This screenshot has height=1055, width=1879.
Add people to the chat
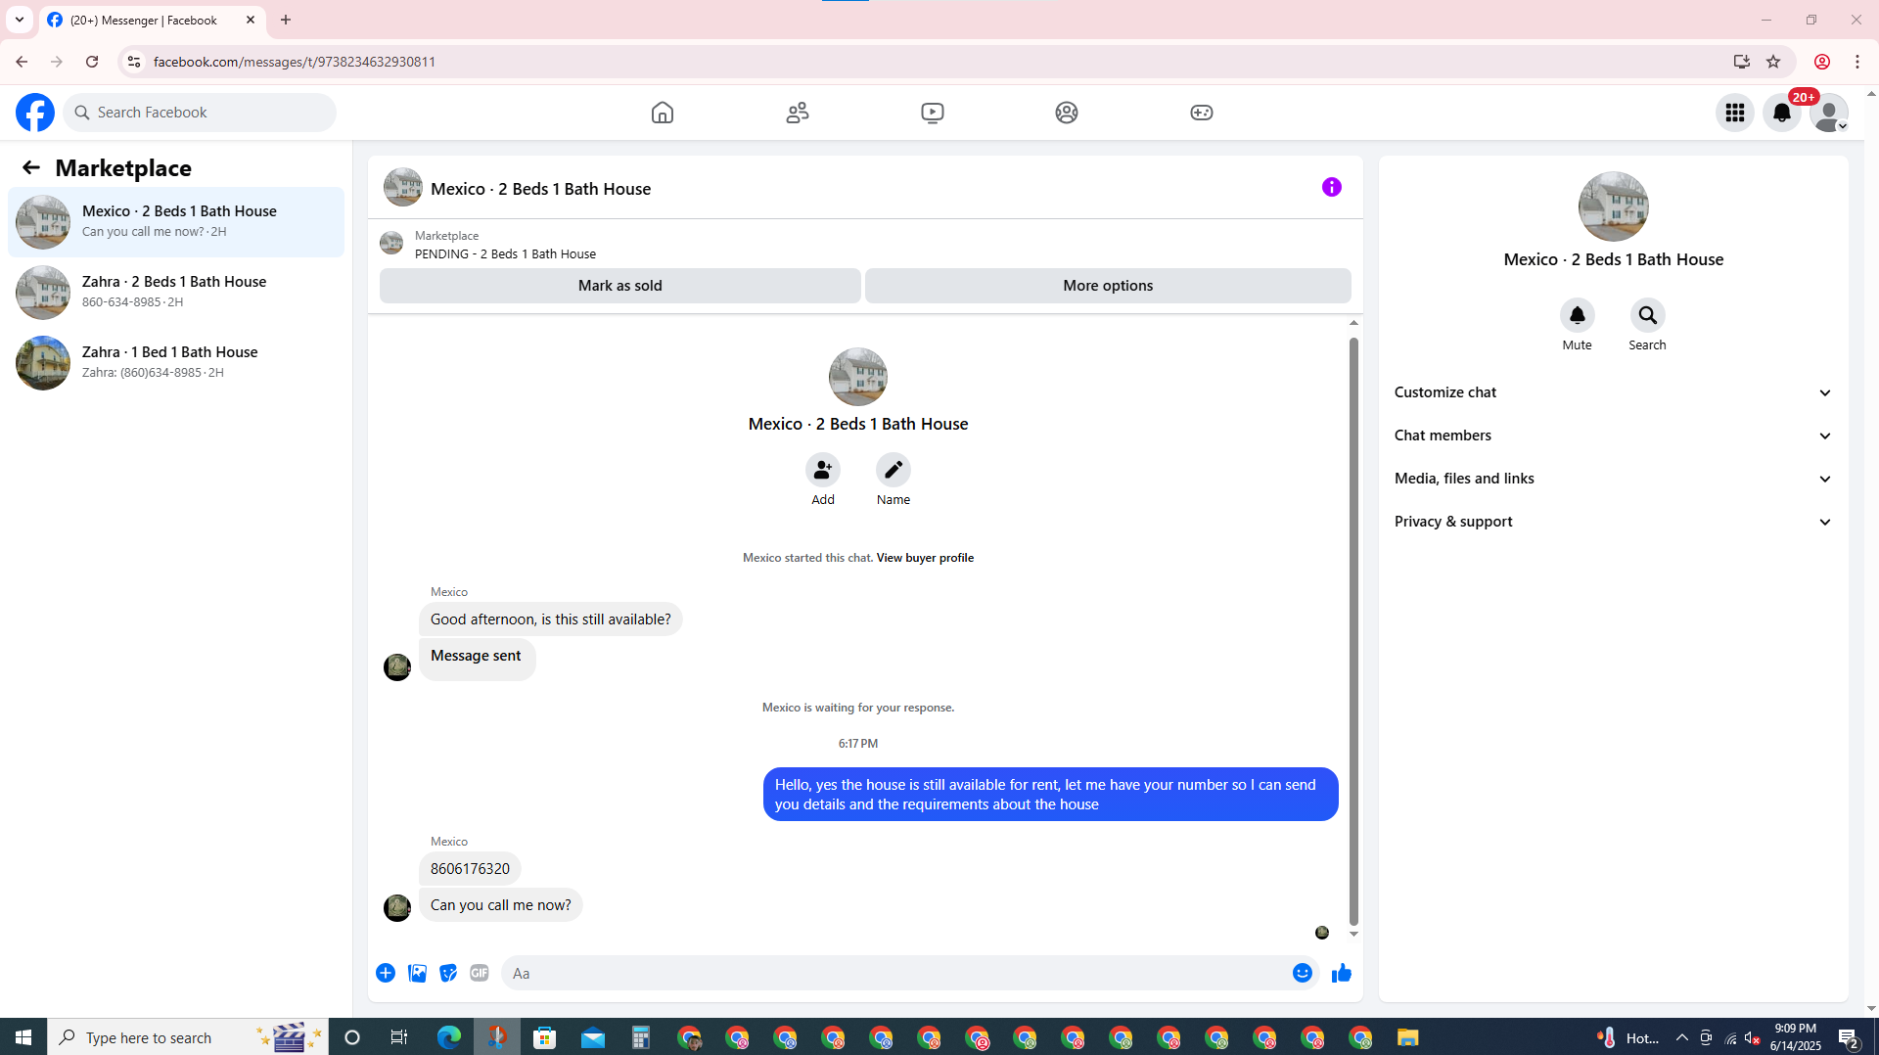tap(823, 470)
